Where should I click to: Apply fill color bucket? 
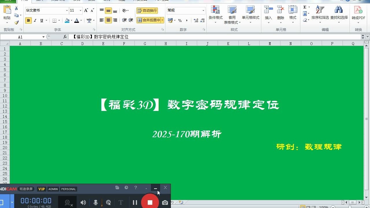(x=67, y=21)
